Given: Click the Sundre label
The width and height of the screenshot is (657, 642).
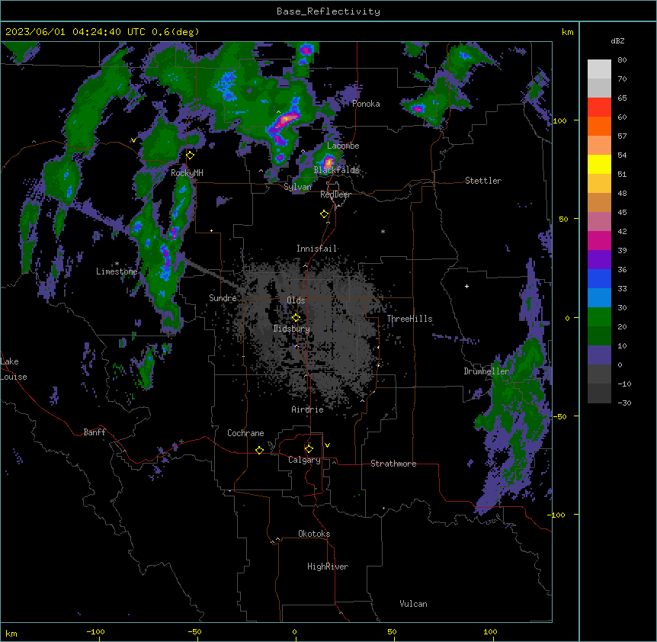Looking at the screenshot, I should tap(223, 298).
